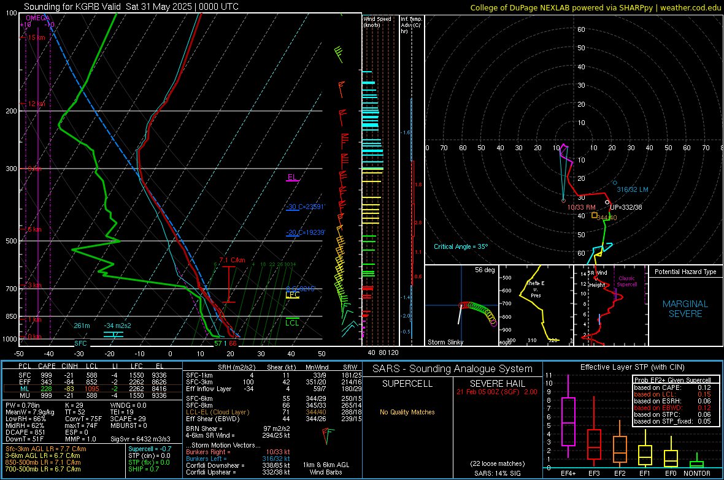The height and width of the screenshot is (480, 724).
Task: Click the 'DCAPE = 851' value
Action: click(x=25, y=432)
